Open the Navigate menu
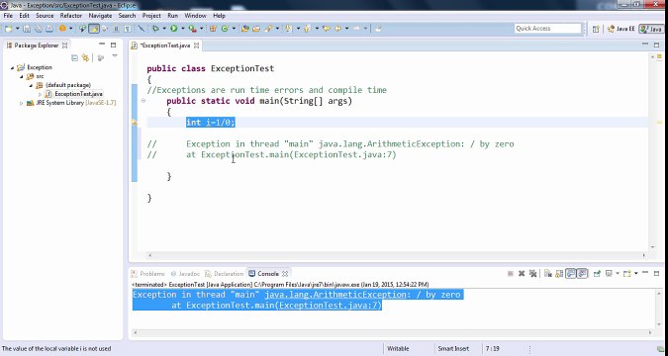Screen dimensions: 668x356 (100, 16)
